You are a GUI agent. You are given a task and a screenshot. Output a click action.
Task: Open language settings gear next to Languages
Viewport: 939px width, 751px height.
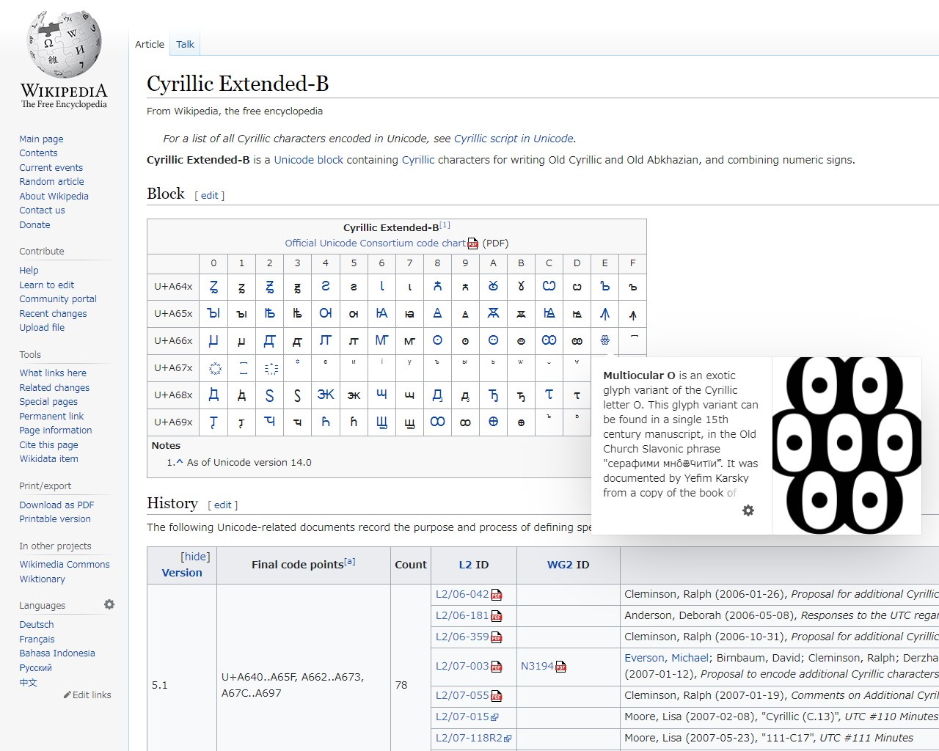[x=109, y=604]
